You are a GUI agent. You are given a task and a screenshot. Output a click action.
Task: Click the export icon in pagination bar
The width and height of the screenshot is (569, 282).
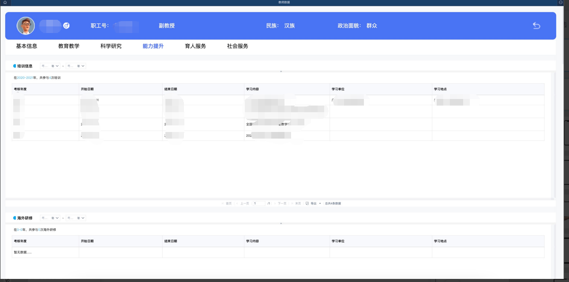point(307,203)
